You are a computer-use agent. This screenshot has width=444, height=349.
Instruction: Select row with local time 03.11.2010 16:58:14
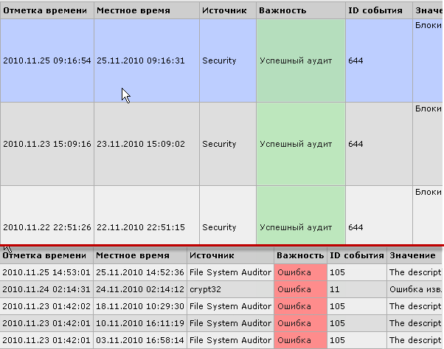pyautogui.click(x=140, y=340)
